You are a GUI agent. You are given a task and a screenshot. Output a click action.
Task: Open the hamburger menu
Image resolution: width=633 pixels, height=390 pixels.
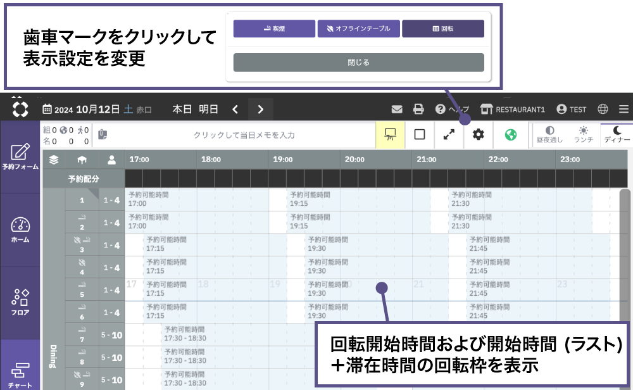click(x=624, y=110)
